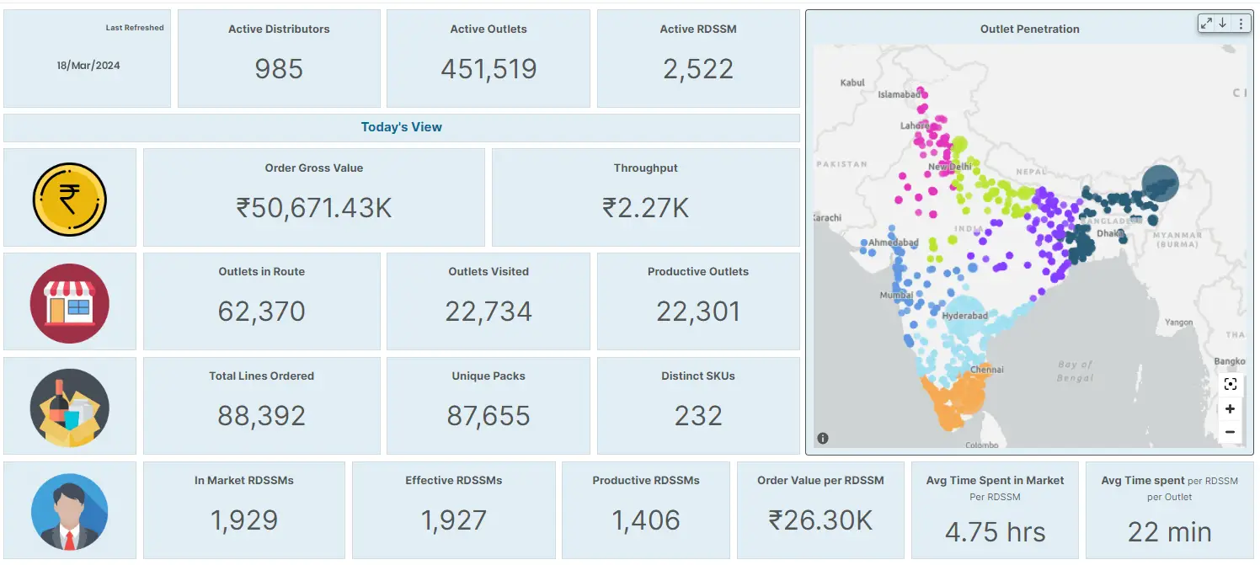Click the Last Refreshed date tile
This screenshot has width=1260, height=565.
pyautogui.click(x=88, y=59)
